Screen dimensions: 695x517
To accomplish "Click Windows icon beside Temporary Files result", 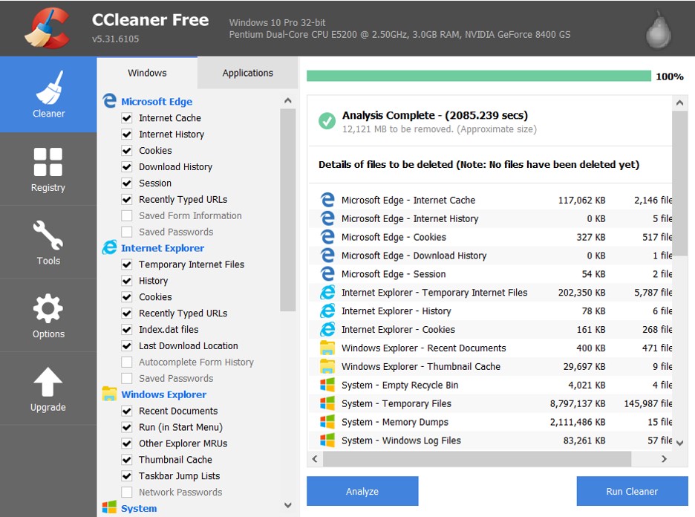I will coord(327,403).
